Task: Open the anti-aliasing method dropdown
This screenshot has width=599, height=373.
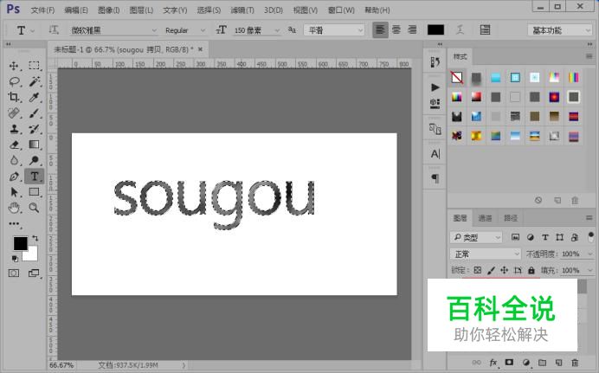Action: coord(334,30)
